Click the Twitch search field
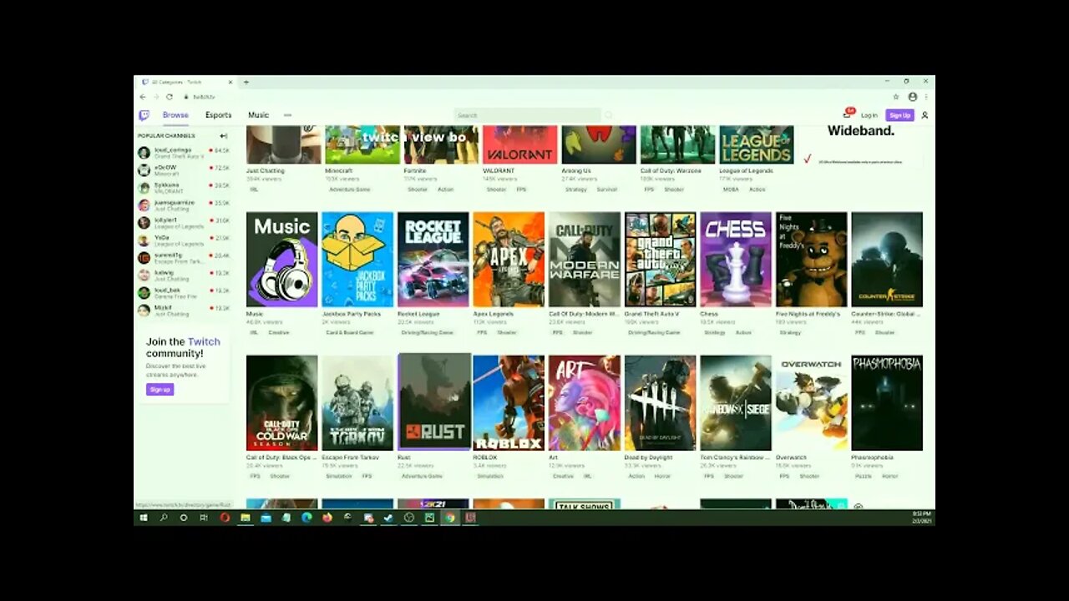1069x601 pixels. tap(528, 115)
